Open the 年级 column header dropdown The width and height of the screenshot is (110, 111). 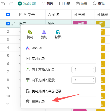coord(75,15)
